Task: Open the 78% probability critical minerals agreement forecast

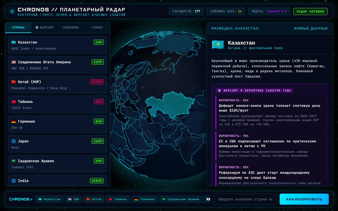Action: [270, 146]
